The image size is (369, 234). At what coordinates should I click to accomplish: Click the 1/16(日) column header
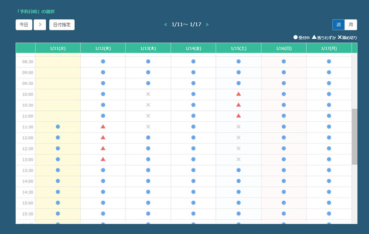[x=284, y=48]
